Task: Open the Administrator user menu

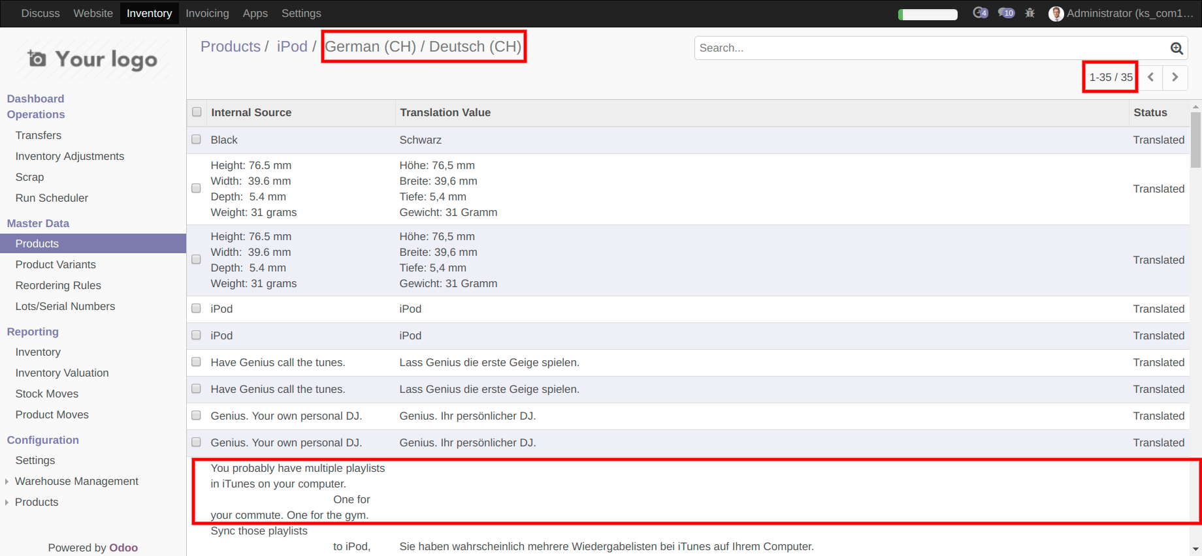Action: click(x=1121, y=13)
